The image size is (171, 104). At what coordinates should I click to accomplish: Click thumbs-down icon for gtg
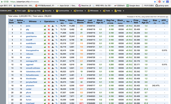49,30
